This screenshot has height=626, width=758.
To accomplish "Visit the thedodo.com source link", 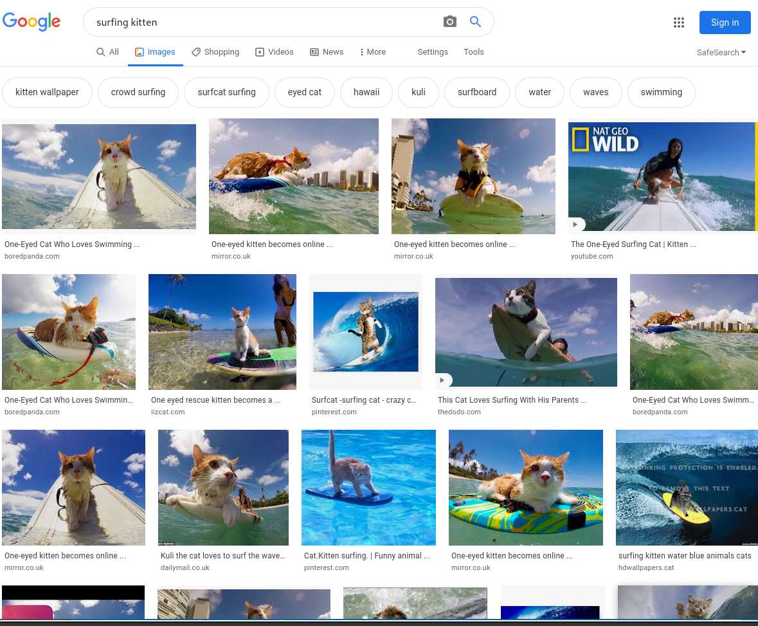I will click(459, 412).
